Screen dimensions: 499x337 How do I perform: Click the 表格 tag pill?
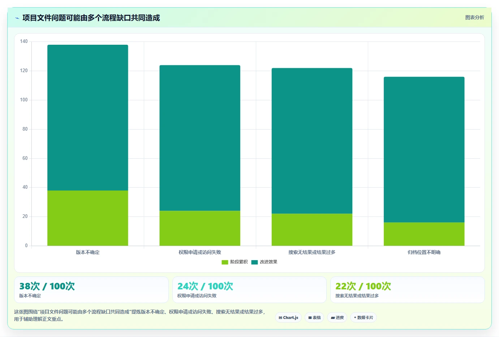coord(314,318)
